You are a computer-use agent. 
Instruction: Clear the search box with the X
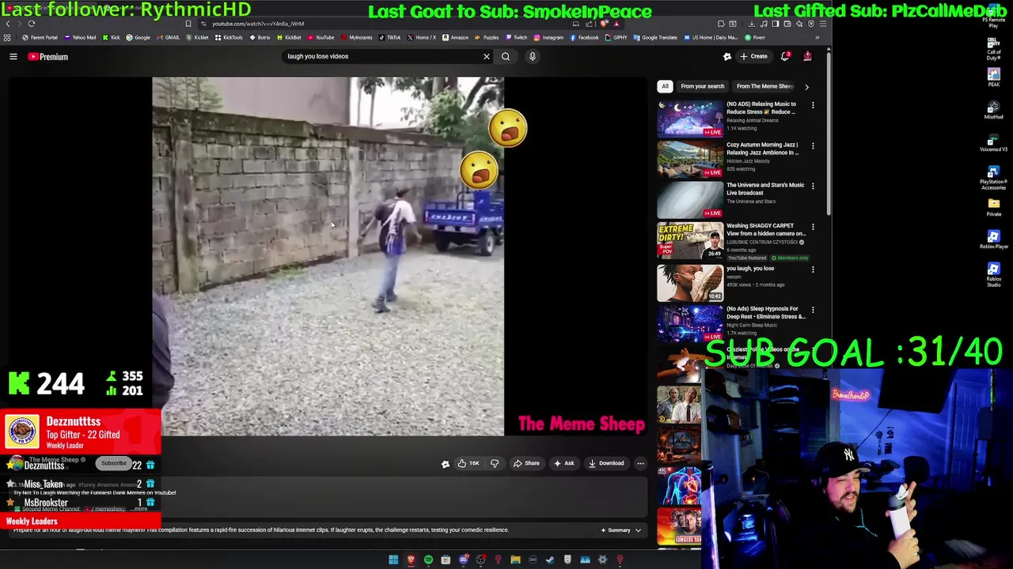tap(487, 56)
